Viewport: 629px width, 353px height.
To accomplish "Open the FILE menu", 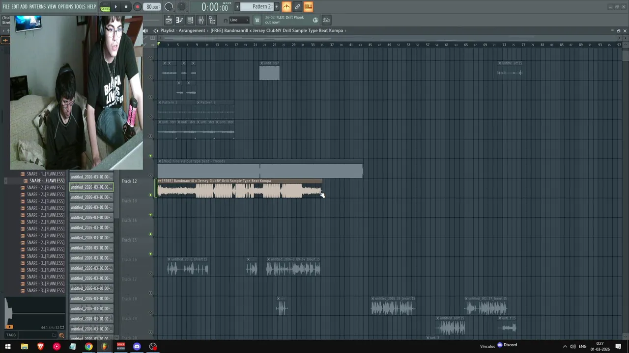I will [x=6, y=6].
